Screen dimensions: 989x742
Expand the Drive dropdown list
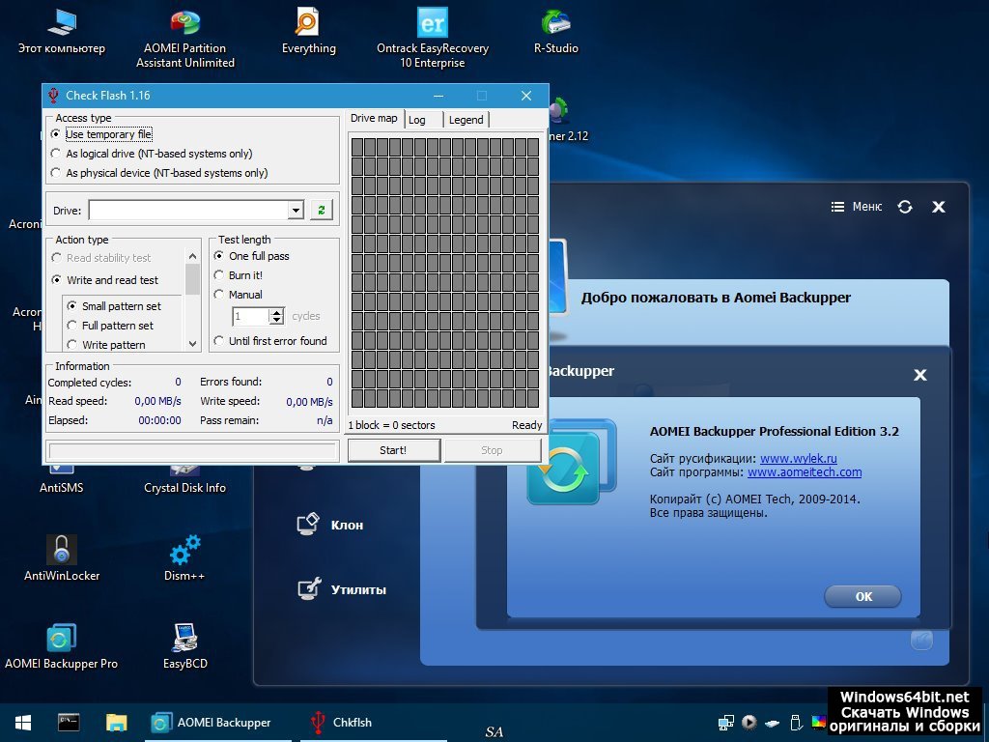296,211
